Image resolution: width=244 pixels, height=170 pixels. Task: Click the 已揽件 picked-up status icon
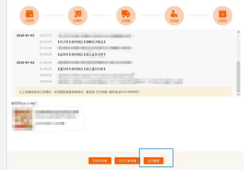pos(78,16)
